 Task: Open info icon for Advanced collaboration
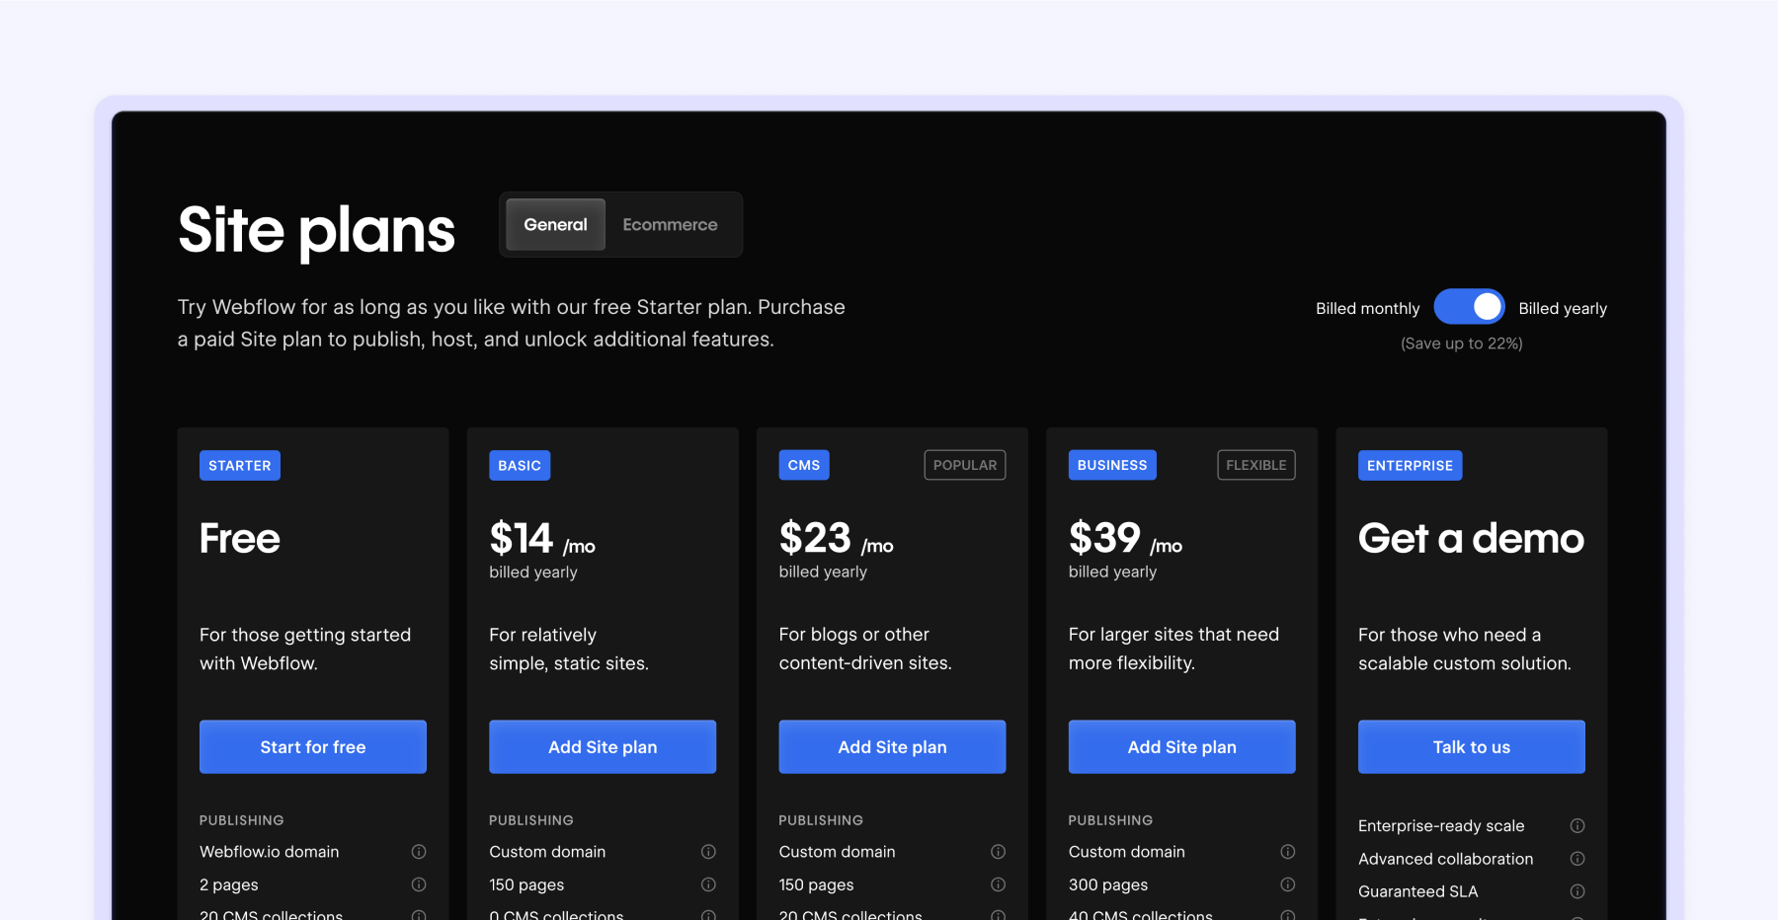click(1577, 859)
